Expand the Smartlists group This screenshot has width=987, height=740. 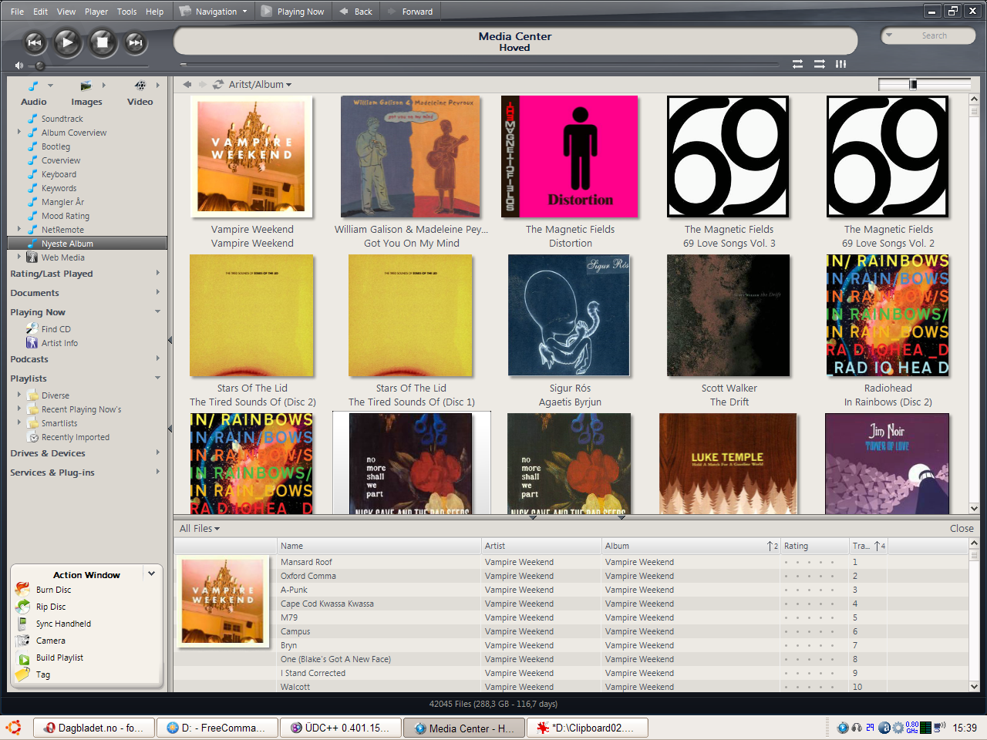(x=19, y=422)
